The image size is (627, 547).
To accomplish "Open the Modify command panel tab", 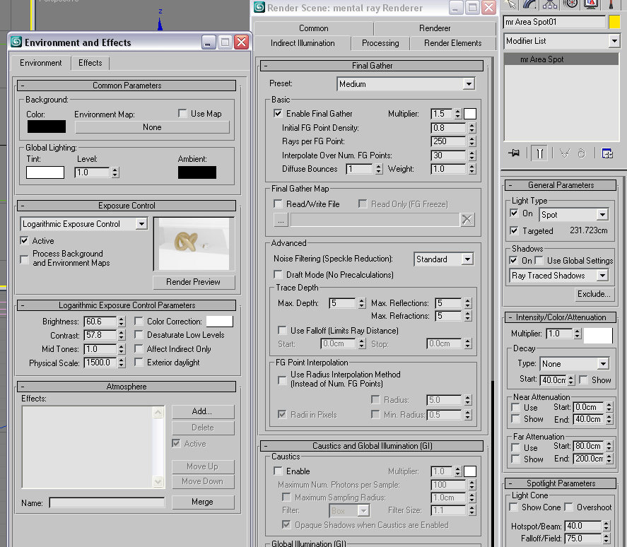I will 530,4.
